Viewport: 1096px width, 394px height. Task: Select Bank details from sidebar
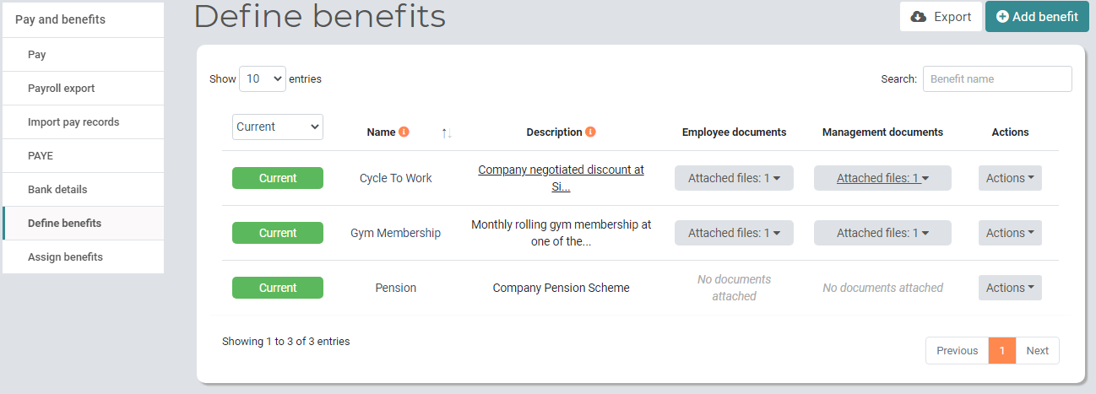point(83,189)
